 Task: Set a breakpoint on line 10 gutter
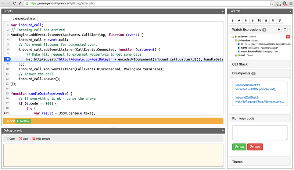(x=6, y=69)
